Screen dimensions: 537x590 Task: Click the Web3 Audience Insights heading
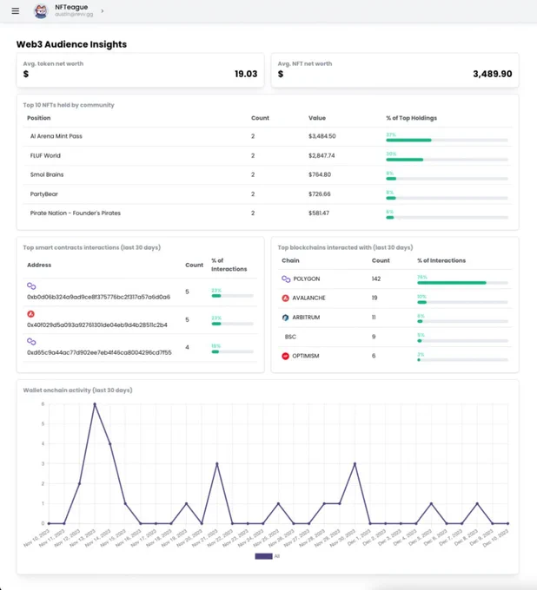tap(71, 44)
